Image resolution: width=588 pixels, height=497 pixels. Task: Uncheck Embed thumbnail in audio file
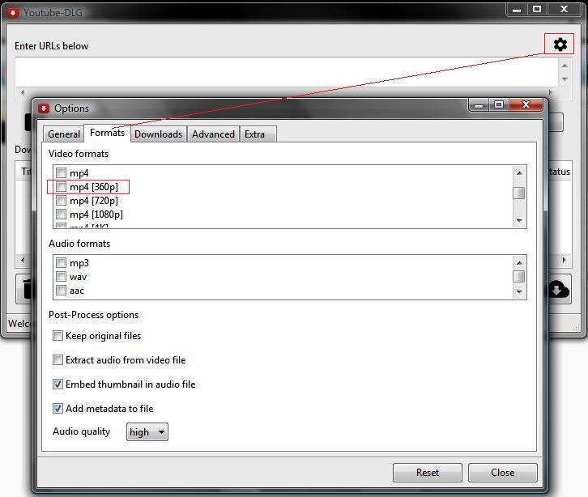[58, 384]
